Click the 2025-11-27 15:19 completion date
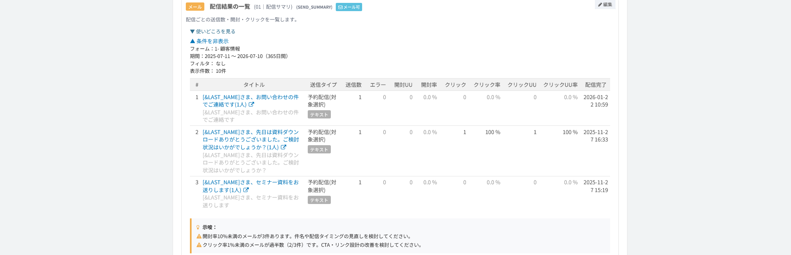This screenshot has height=255, width=791. 596,186
